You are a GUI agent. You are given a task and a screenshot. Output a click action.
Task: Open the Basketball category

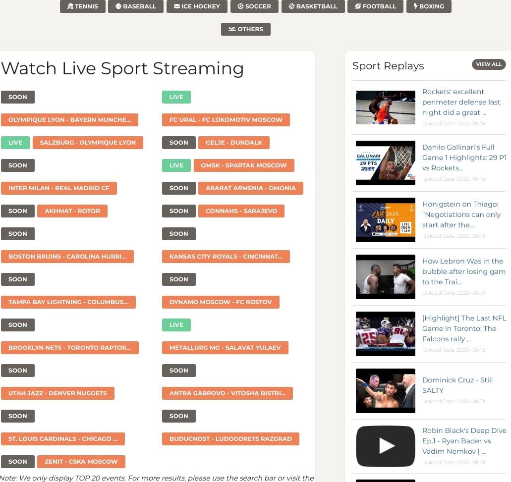(x=313, y=6)
